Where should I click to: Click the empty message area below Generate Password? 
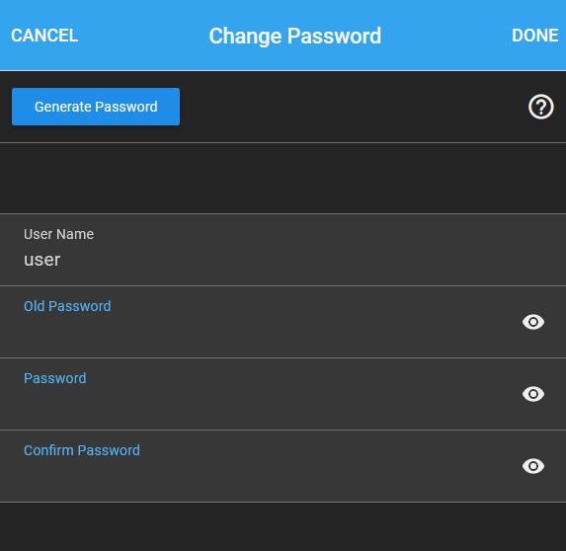click(283, 179)
